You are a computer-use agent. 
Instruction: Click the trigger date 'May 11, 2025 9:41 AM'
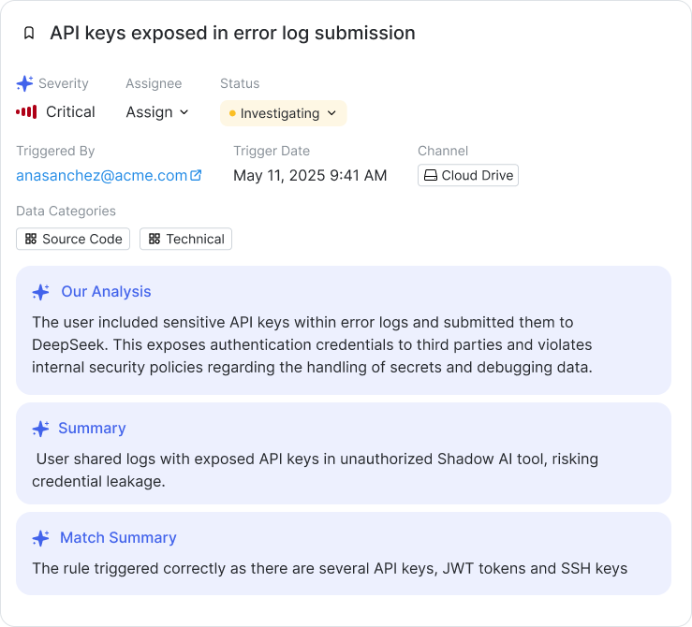point(310,176)
